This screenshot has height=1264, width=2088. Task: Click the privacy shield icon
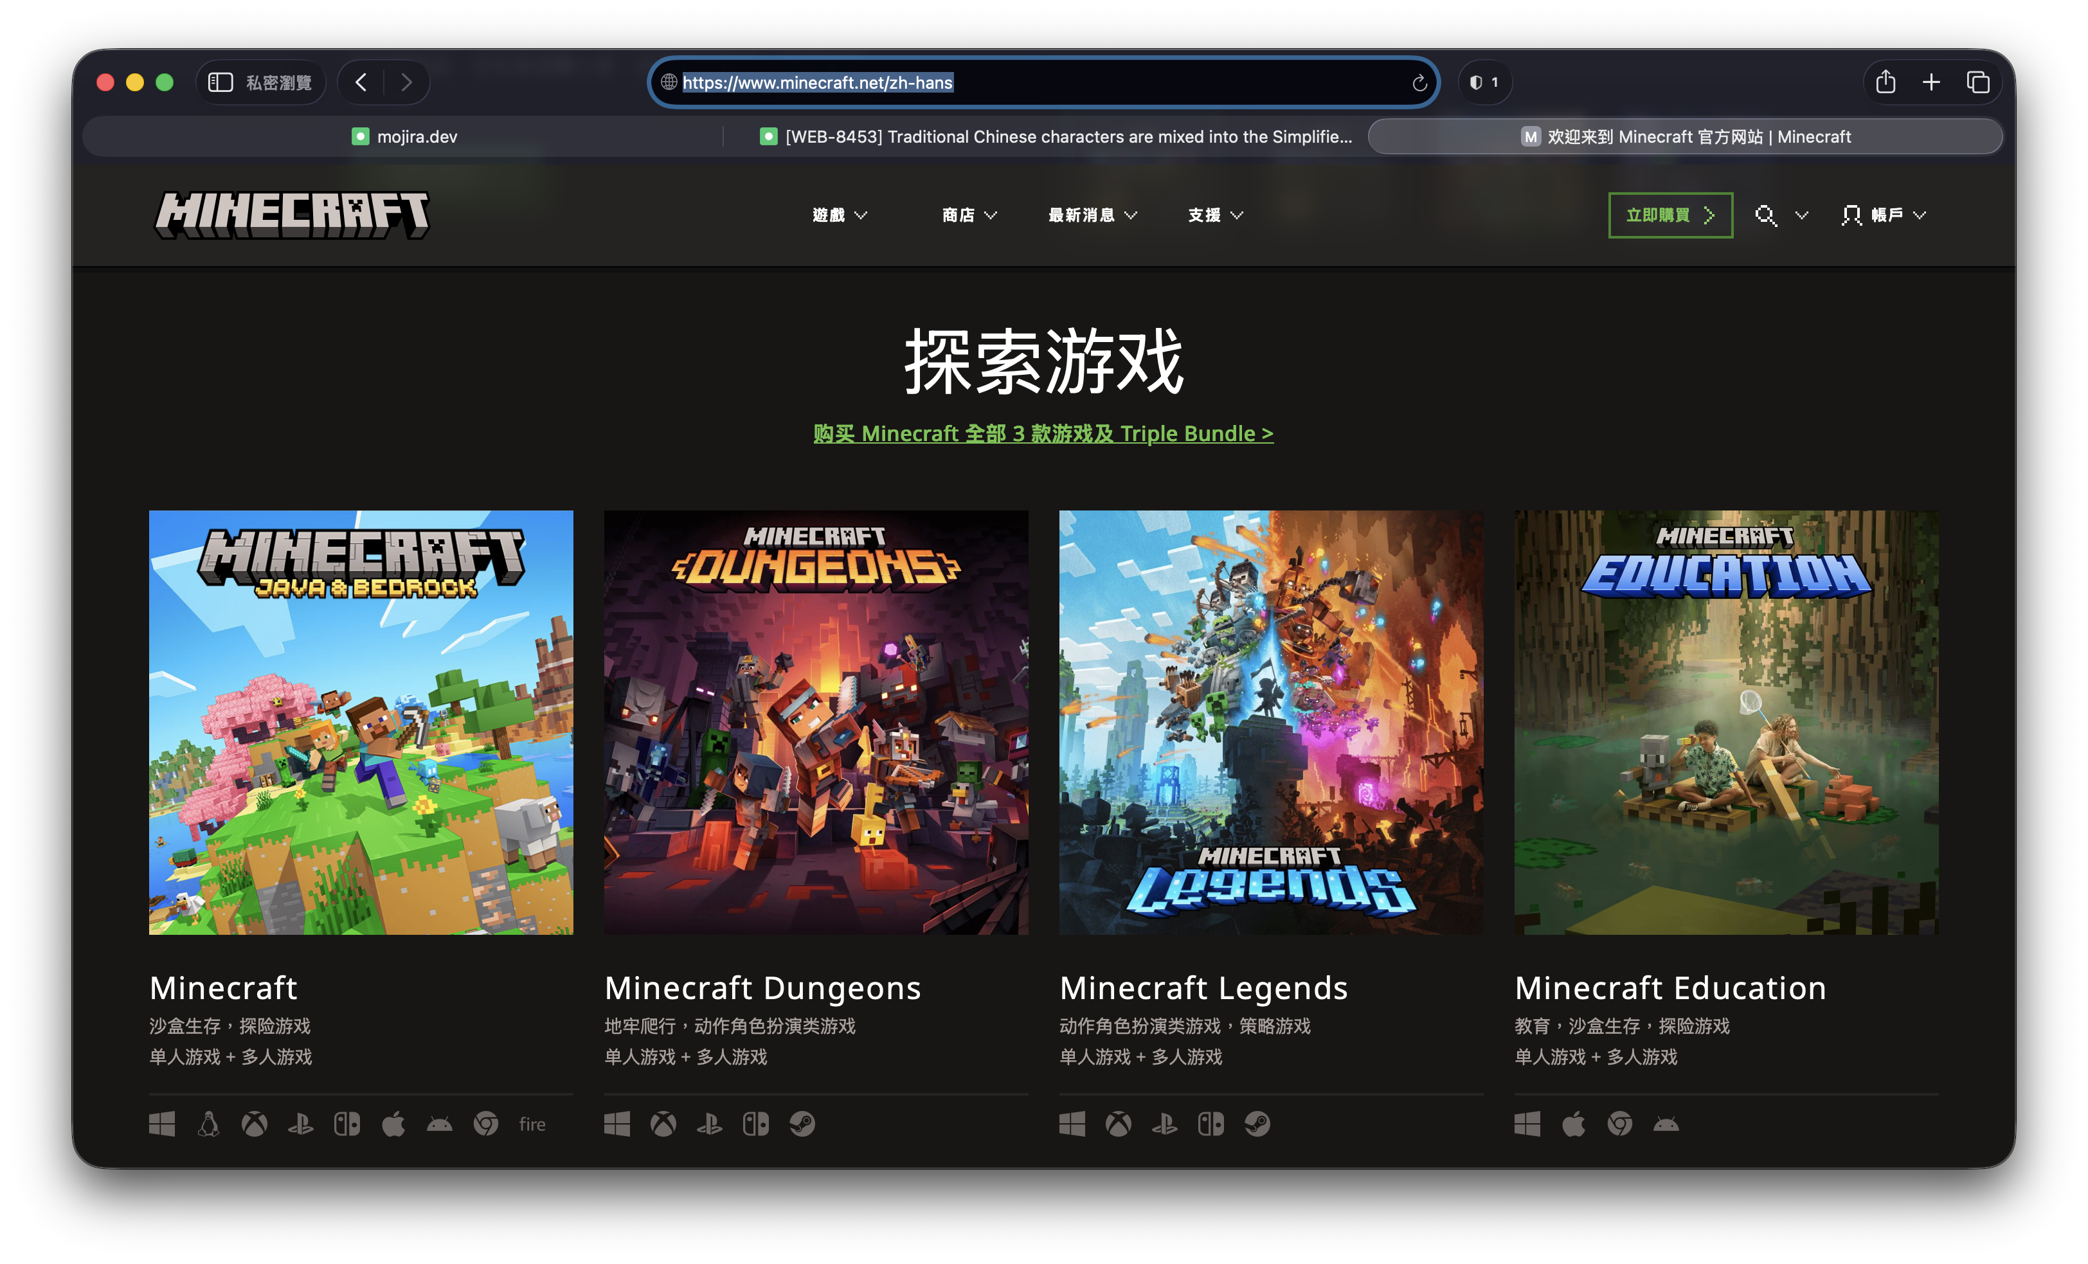click(1476, 82)
